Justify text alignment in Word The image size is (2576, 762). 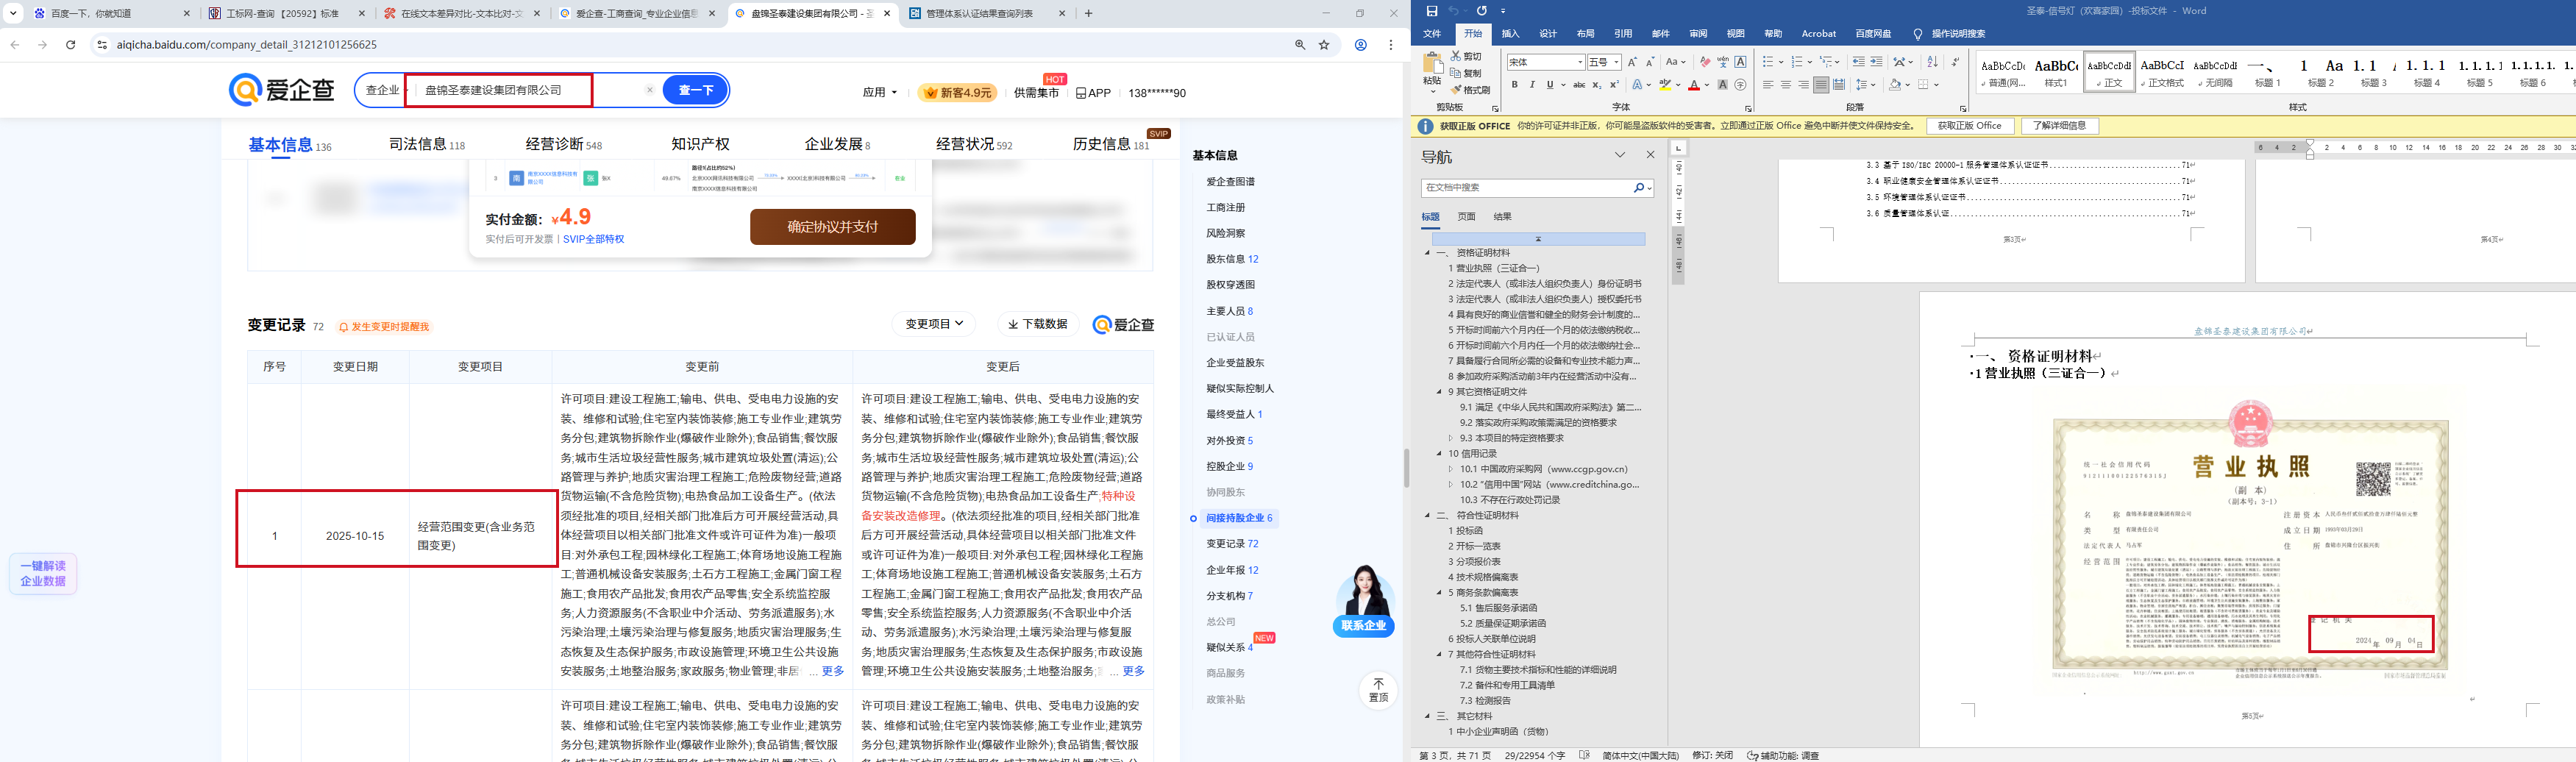(1821, 85)
